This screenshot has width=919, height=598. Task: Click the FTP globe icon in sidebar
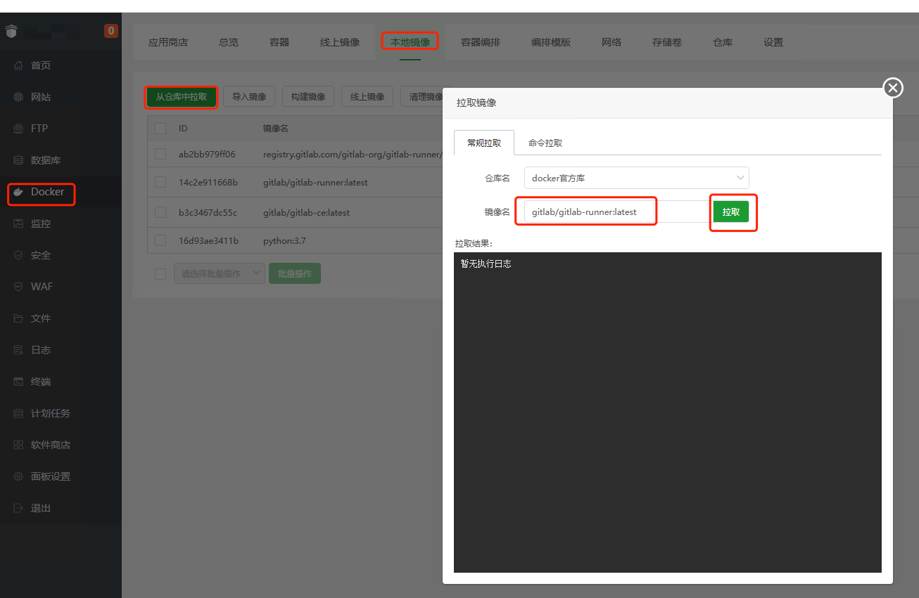pos(18,129)
